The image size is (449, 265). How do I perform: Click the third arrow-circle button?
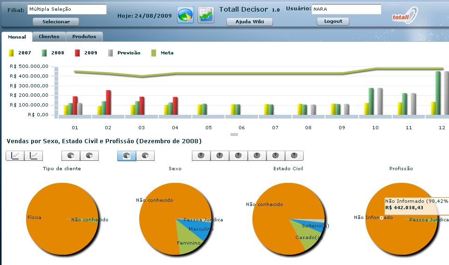pyautogui.click(x=238, y=156)
